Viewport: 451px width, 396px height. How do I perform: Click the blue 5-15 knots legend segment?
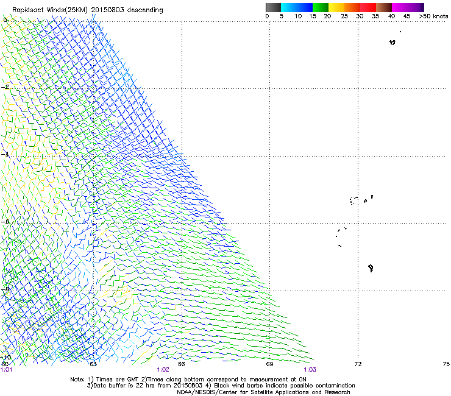[x=297, y=7]
